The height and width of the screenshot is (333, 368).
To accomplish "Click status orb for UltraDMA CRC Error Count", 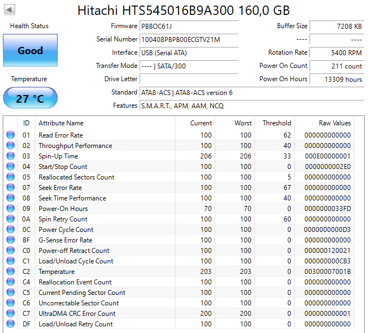I will pos(10,313).
